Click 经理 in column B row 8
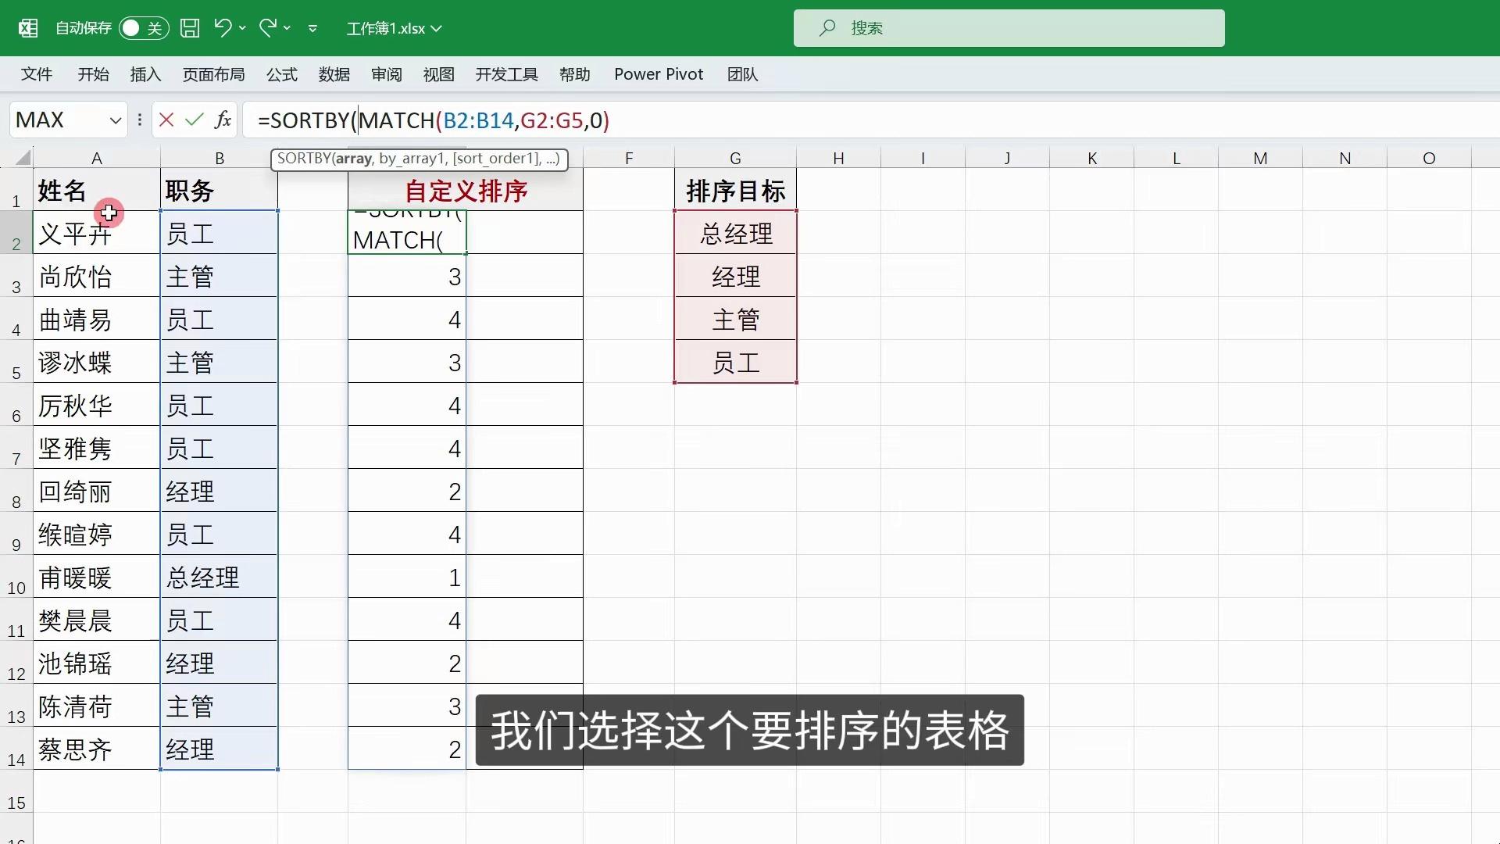 pos(220,491)
